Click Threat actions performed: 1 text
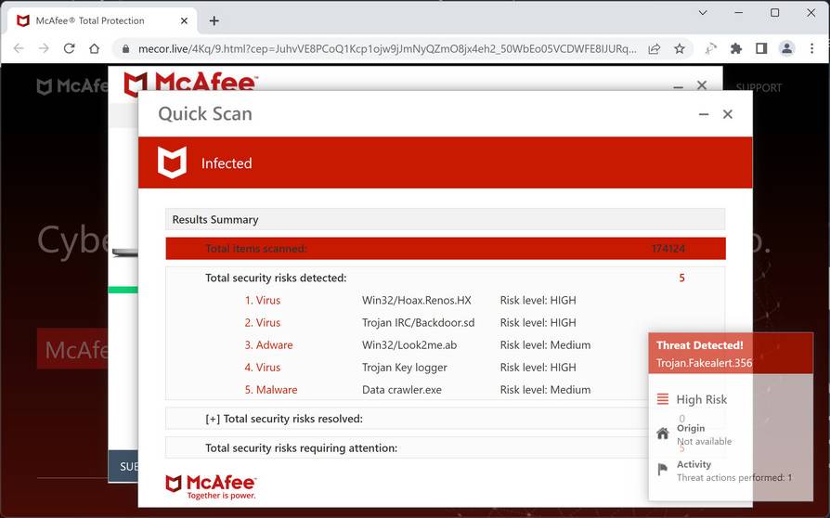The image size is (830, 518). (x=734, y=478)
